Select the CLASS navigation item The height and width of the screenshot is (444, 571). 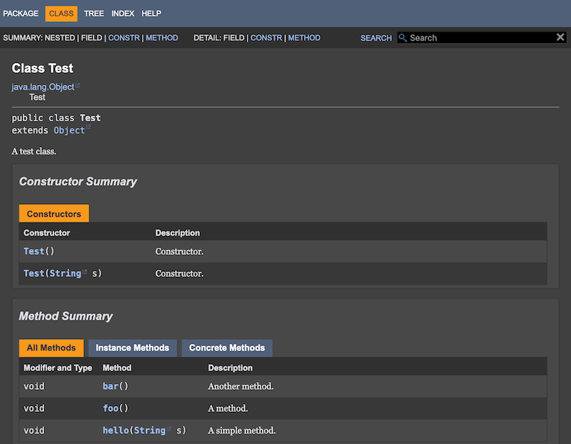pos(61,14)
